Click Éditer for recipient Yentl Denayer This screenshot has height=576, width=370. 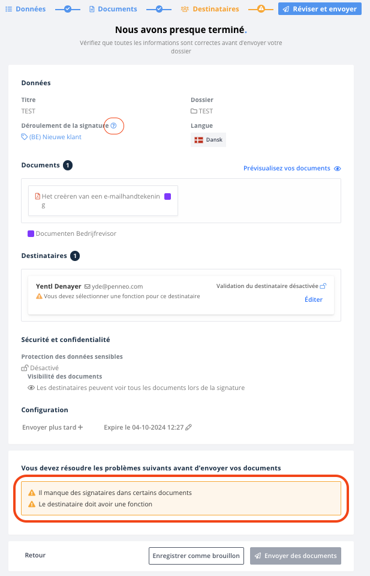pos(314,299)
